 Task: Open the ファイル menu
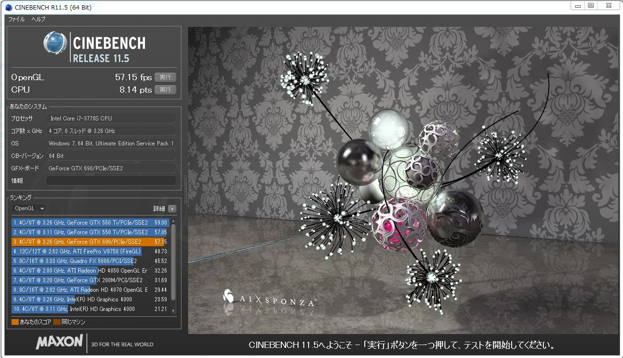[x=16, y=19]
